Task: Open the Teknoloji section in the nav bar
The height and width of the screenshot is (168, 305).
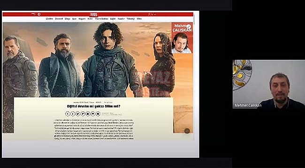Action: pyautogui.click(x=131, y=19)
